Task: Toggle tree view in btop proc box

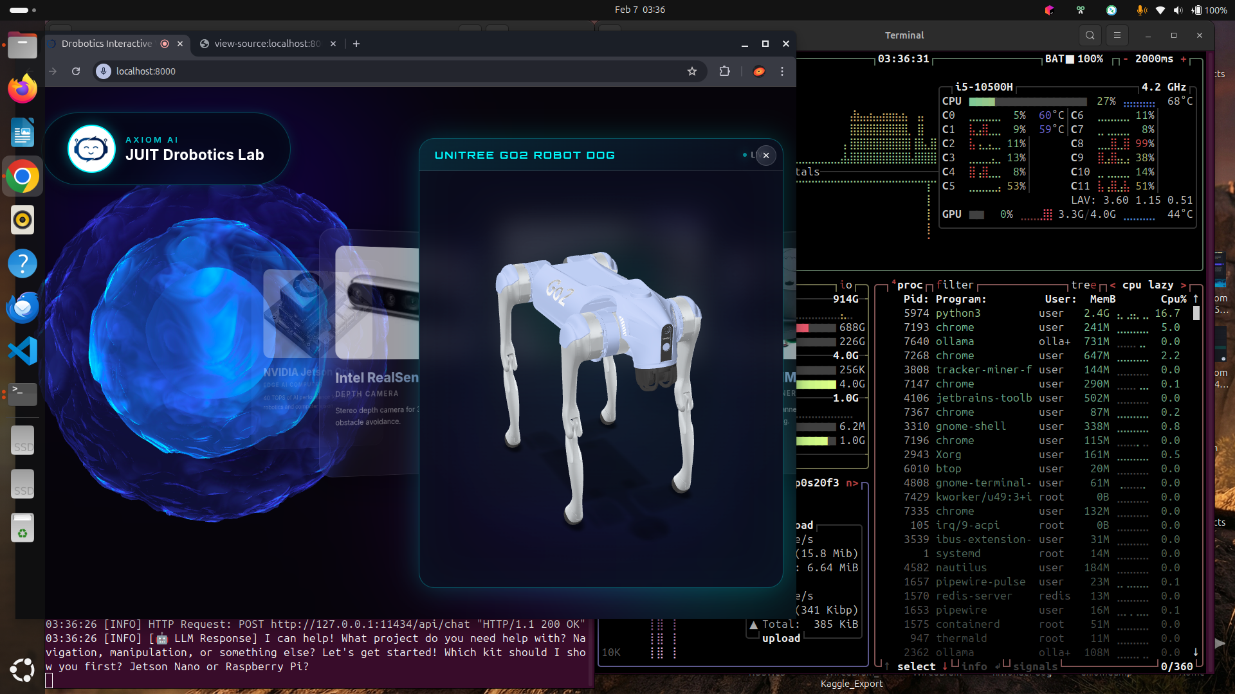Action: pos(1084,285)
